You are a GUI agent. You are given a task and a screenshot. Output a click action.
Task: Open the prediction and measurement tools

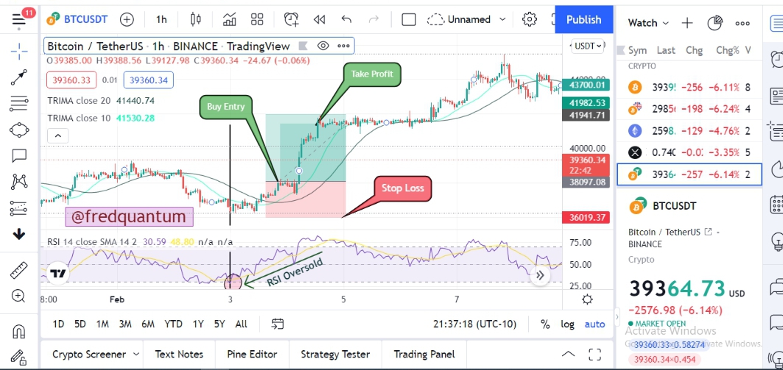[19, 208]
